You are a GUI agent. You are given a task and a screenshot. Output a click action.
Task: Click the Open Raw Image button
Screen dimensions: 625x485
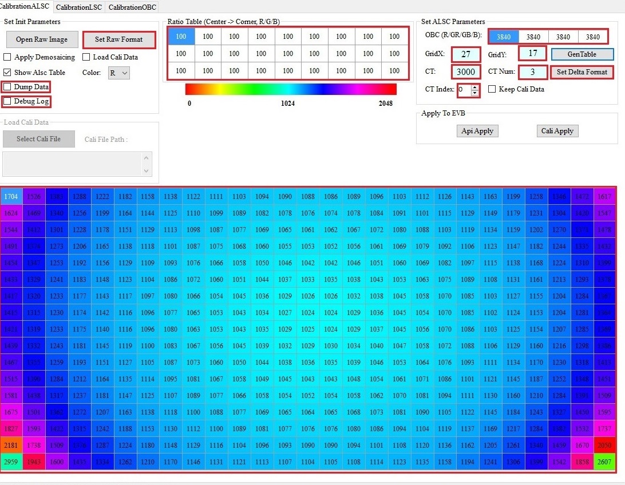42,39
